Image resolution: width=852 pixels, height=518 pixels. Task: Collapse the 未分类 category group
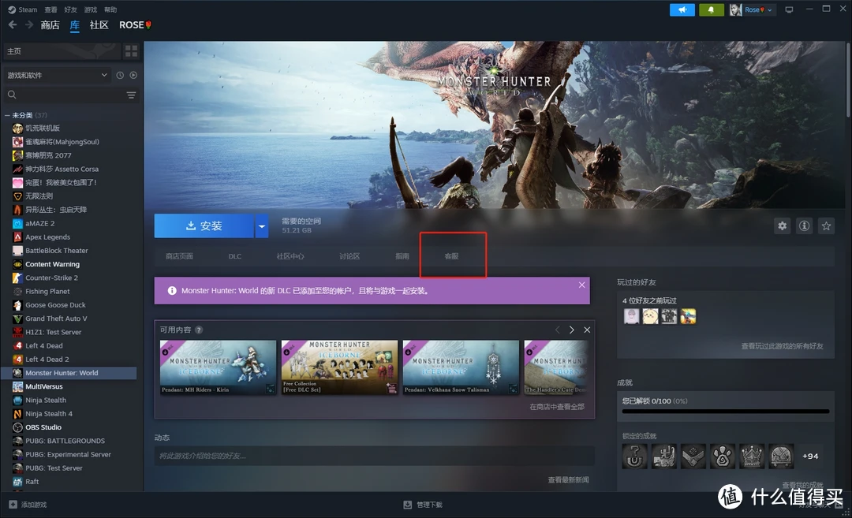[8, 115]
